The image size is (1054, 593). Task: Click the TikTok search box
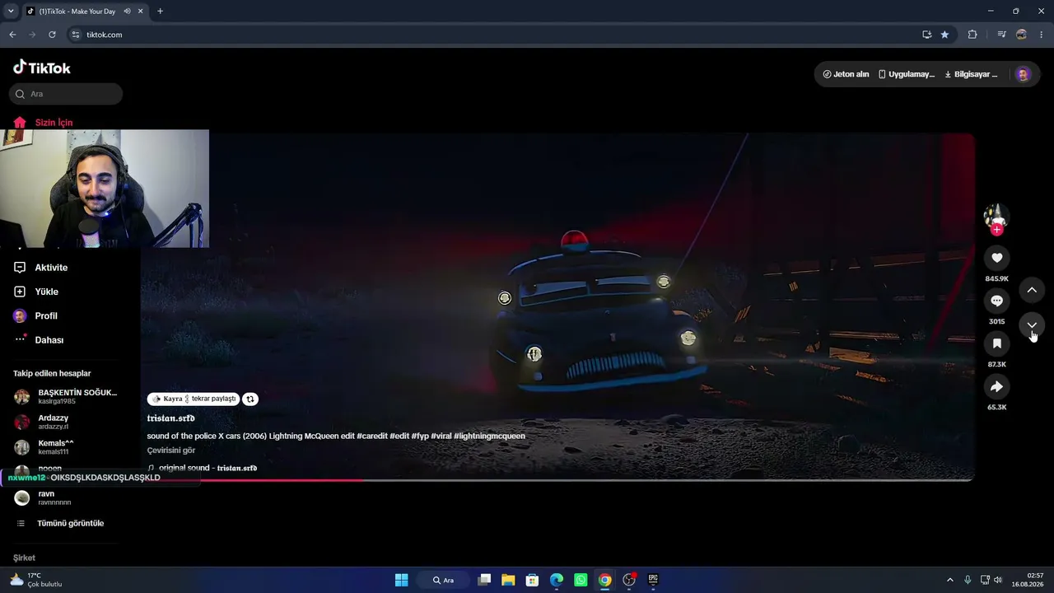(66, 94)
